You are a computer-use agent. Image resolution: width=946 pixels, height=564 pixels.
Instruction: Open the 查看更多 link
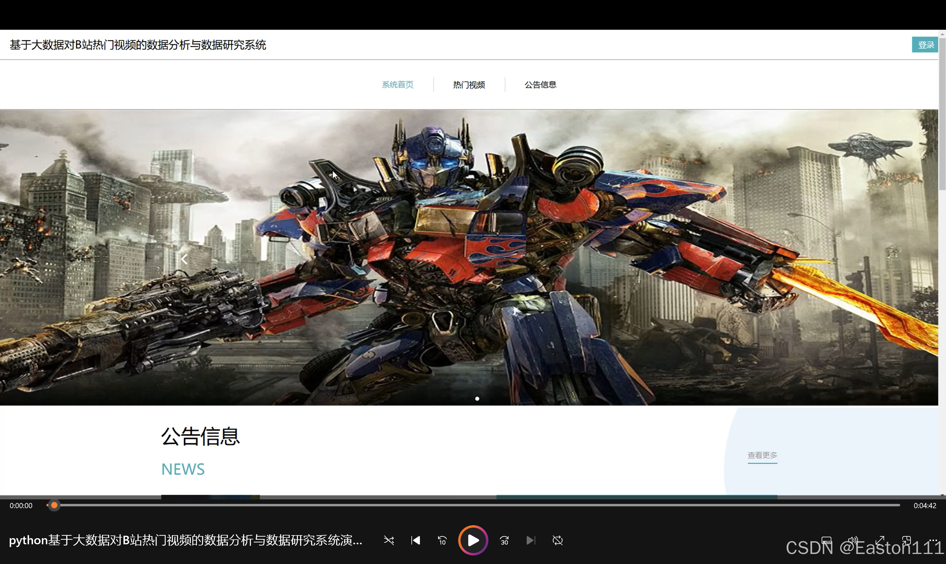click(762, 455)
